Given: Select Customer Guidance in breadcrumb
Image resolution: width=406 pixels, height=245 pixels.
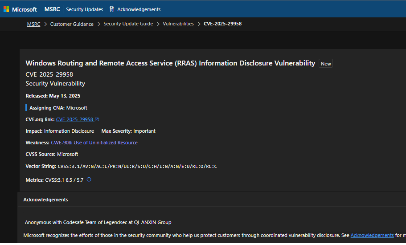Looking at the screenshot, I should point(72,24).
